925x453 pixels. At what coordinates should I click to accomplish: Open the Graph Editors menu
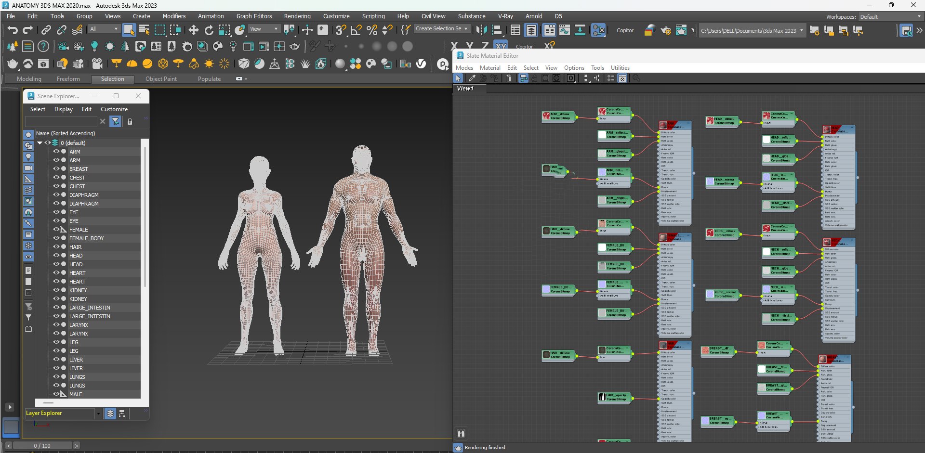[254, 16]
